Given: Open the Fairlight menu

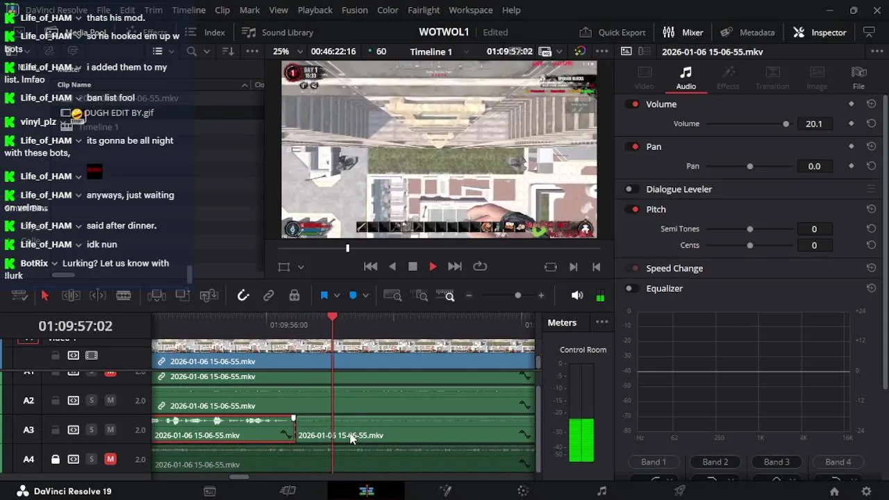Looking at the screenshot, I should click(423, 10).
